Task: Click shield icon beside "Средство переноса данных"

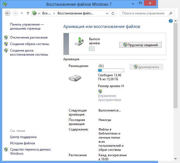Action: tap(6, 149)
